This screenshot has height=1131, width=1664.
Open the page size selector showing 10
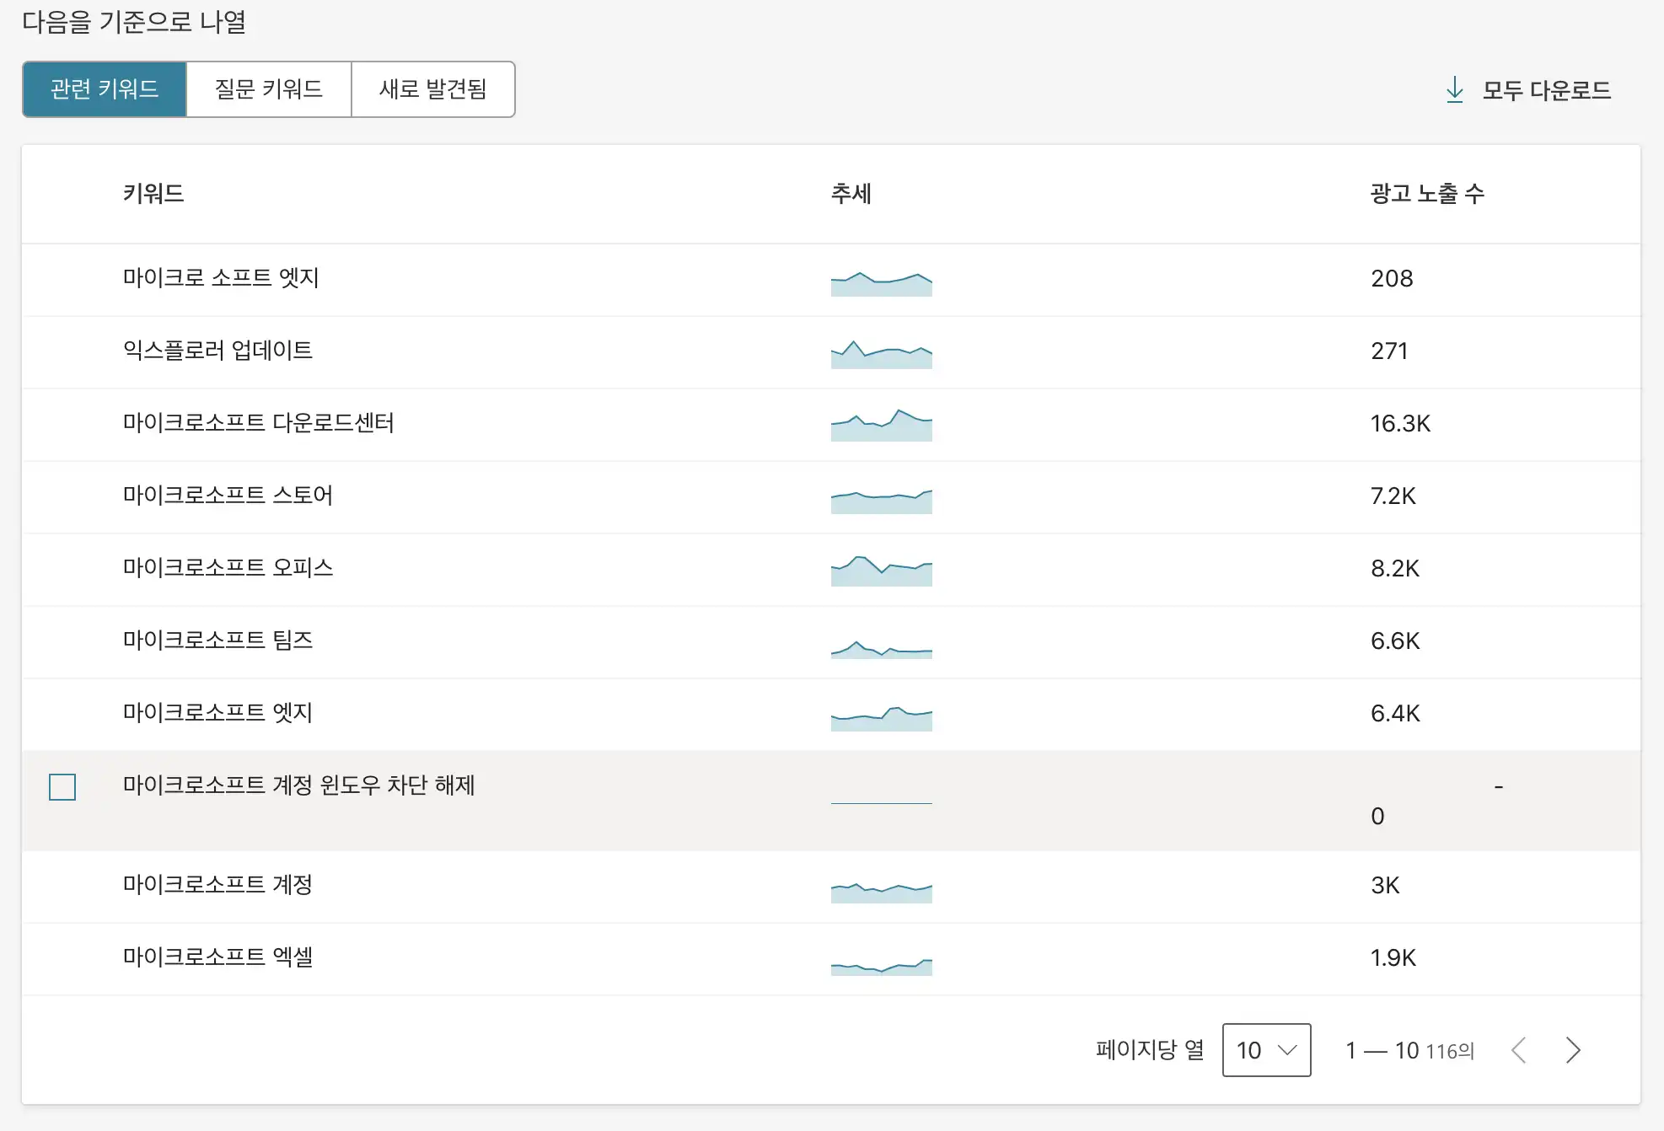tap(1266, 1050)
